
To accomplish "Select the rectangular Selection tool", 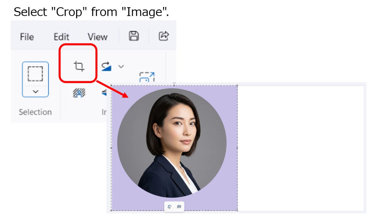I will point(35,74).
